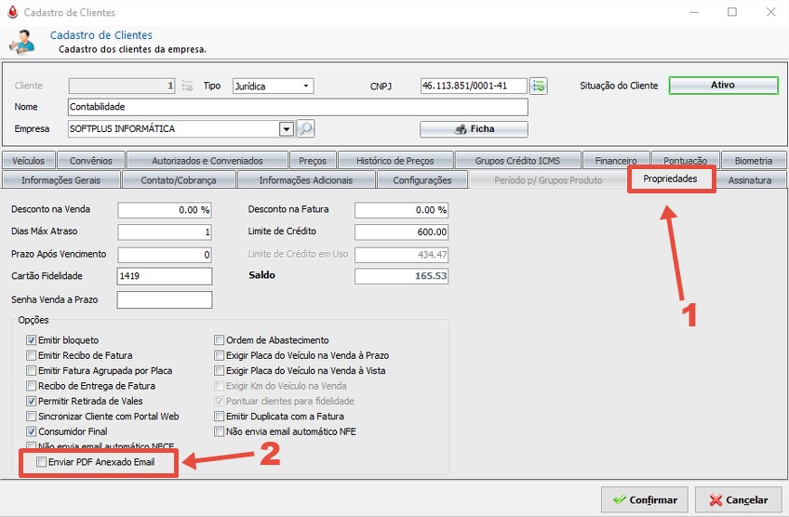Viewport: 789px width, 517px height.
Task: Click the Cartão Fidelidade field with 1419
Action: pyautogui.click(x=165, y=276)
